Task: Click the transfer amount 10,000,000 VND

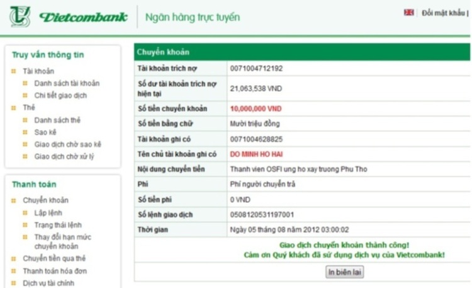Action: click(256, 108)
